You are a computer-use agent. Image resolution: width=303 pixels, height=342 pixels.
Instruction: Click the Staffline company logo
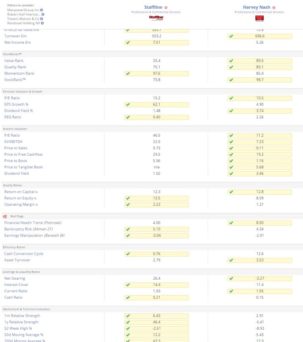click(156, 18)
